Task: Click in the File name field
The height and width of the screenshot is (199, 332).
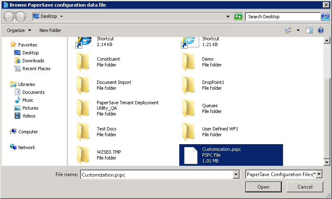Action: pyautogui.click(x=157, y=174)
